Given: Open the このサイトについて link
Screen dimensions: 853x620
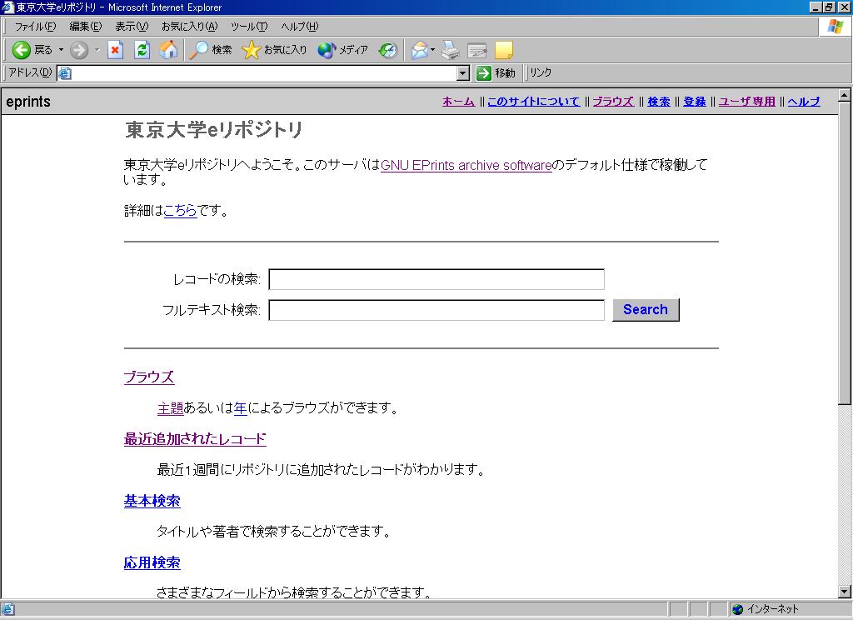Looking at the screenshot, I should (x=534, y=102).
